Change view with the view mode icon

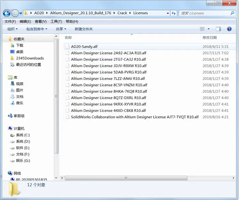coord(202,29)
